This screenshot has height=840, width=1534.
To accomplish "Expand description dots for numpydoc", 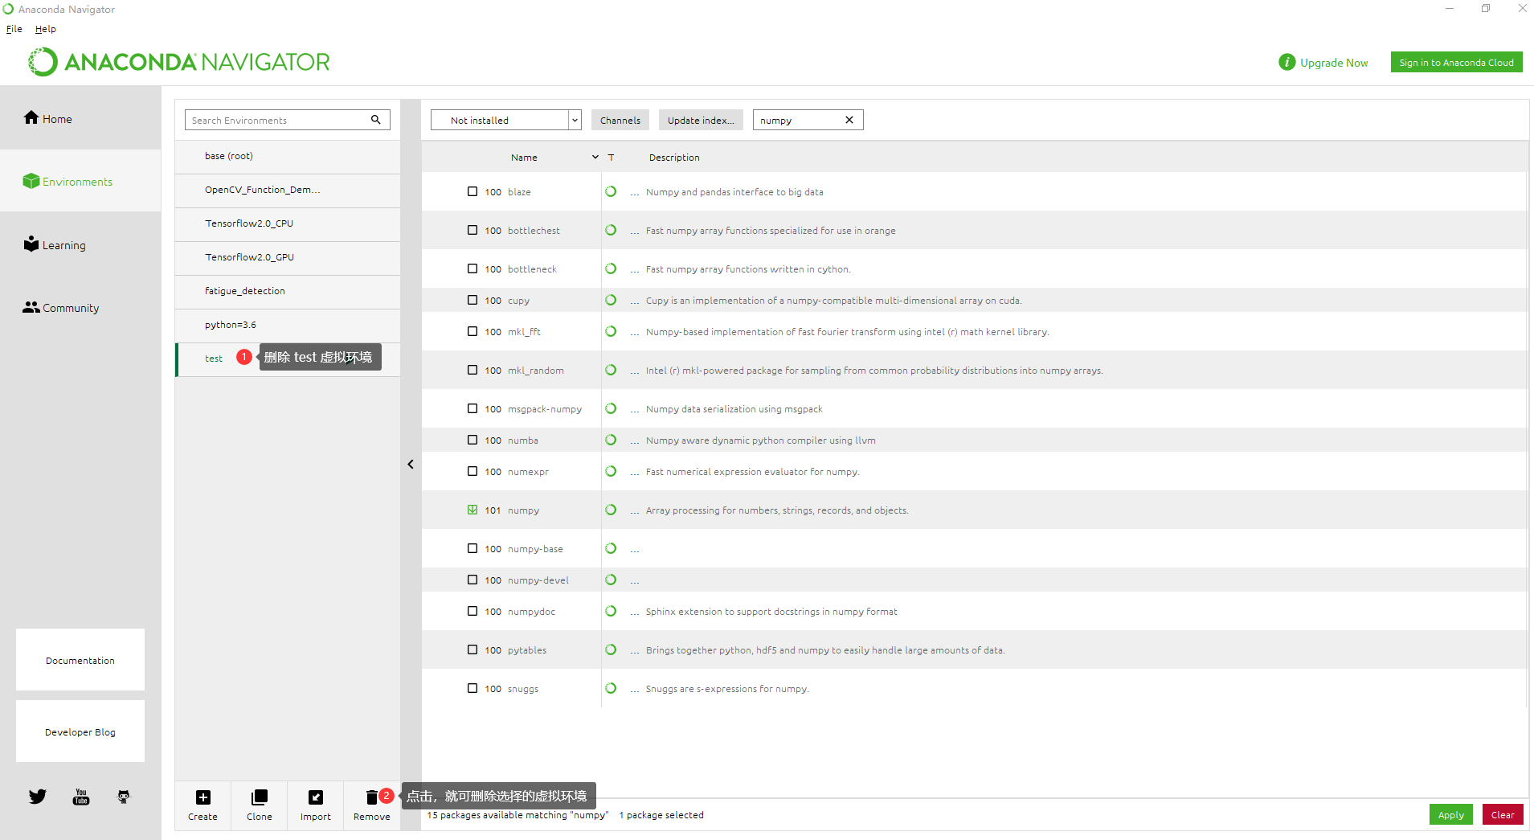I will coord(635,613).
